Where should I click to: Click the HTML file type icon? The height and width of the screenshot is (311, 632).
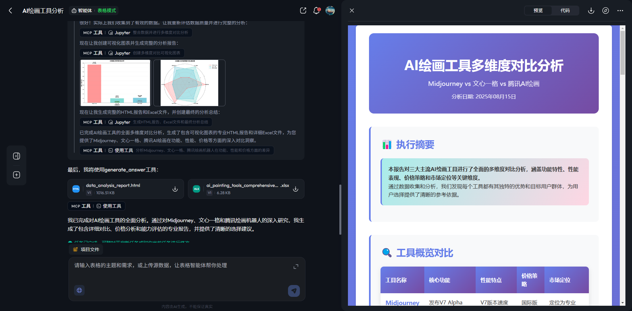[76, 189]
